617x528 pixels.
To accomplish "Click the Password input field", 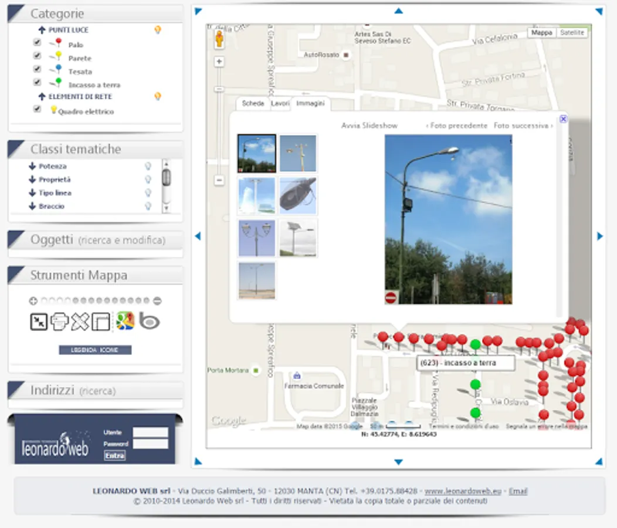I will [150, 444].
